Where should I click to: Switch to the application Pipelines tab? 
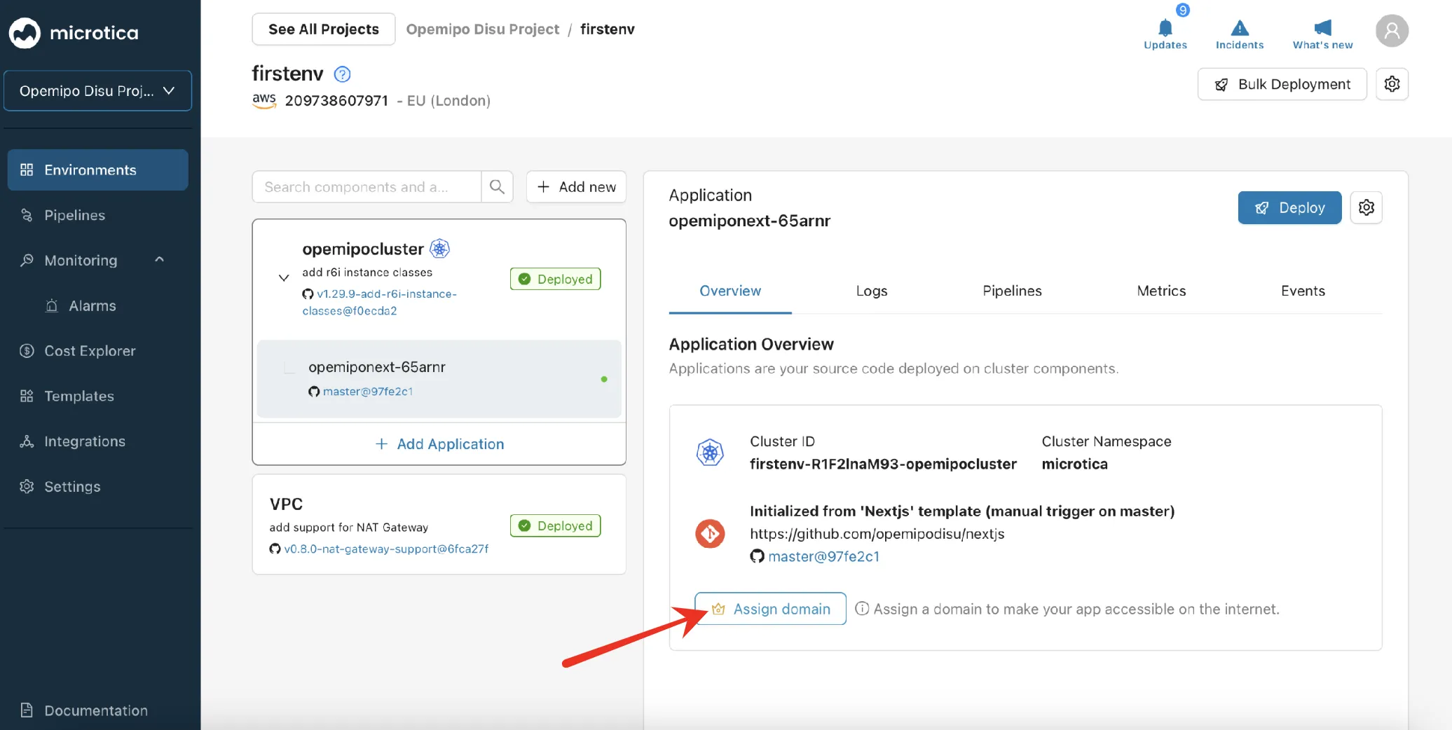pos(1012,291)
